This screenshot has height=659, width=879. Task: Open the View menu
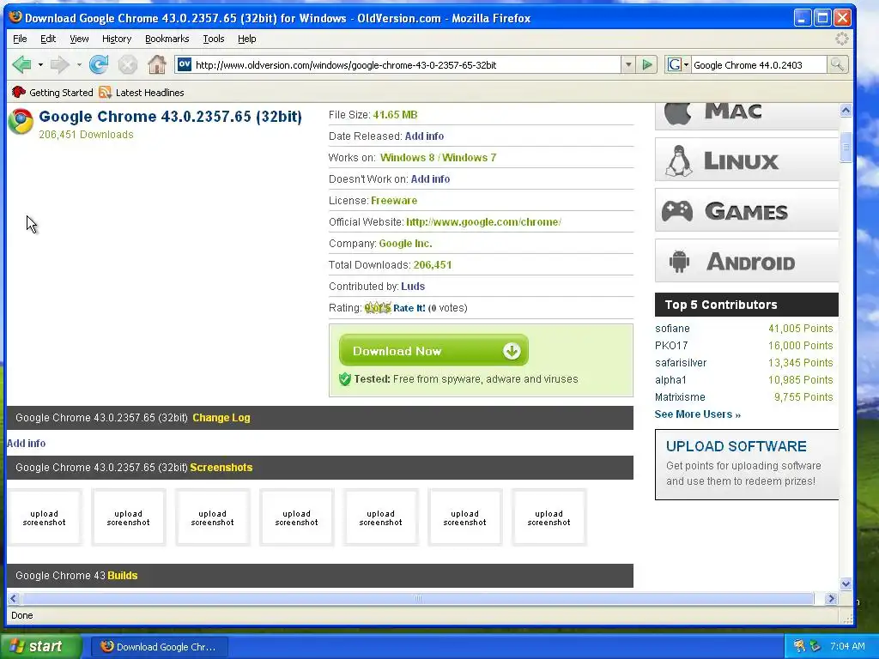click(79, 39)
